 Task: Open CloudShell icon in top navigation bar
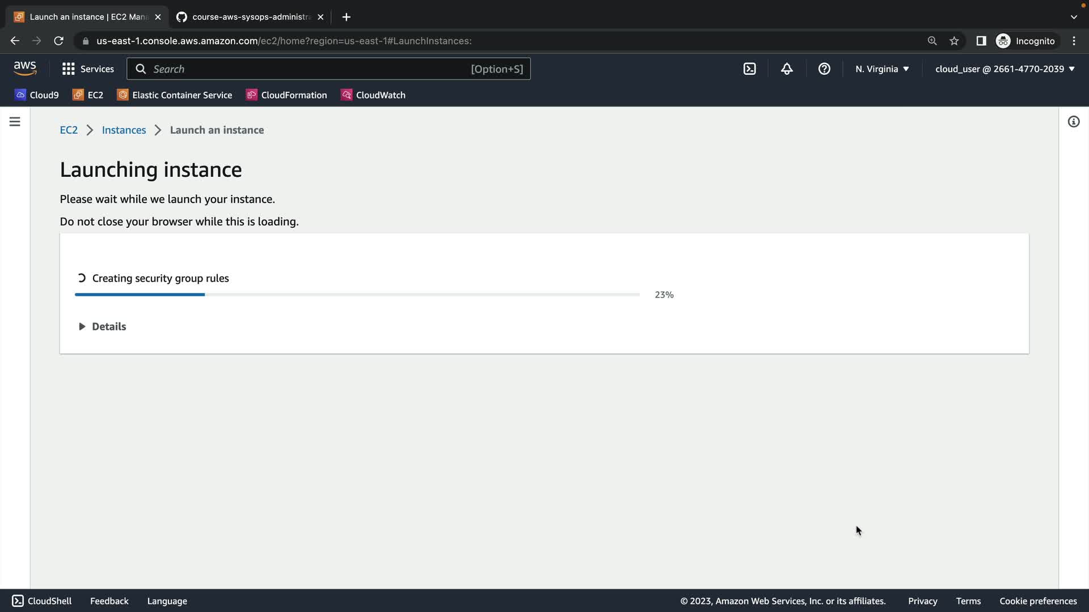749,69
